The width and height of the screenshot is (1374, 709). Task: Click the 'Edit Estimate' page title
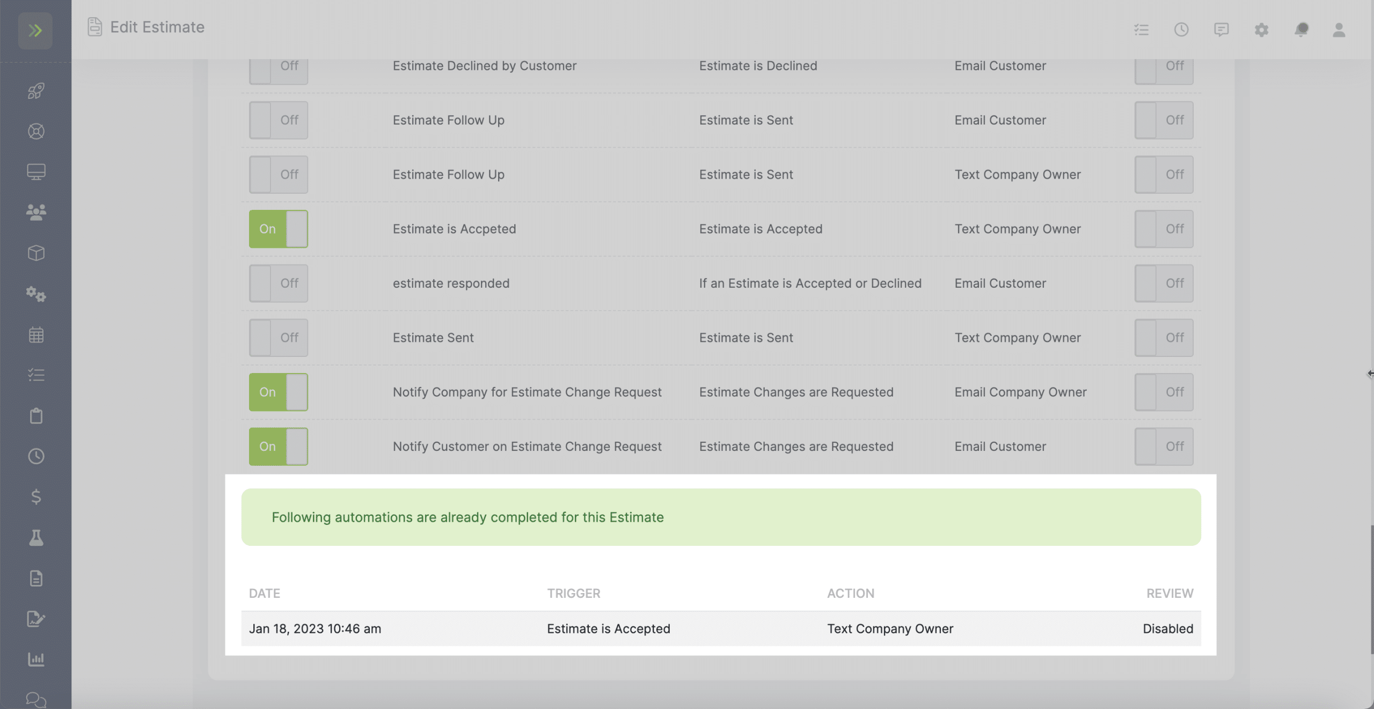click(157, 27)
